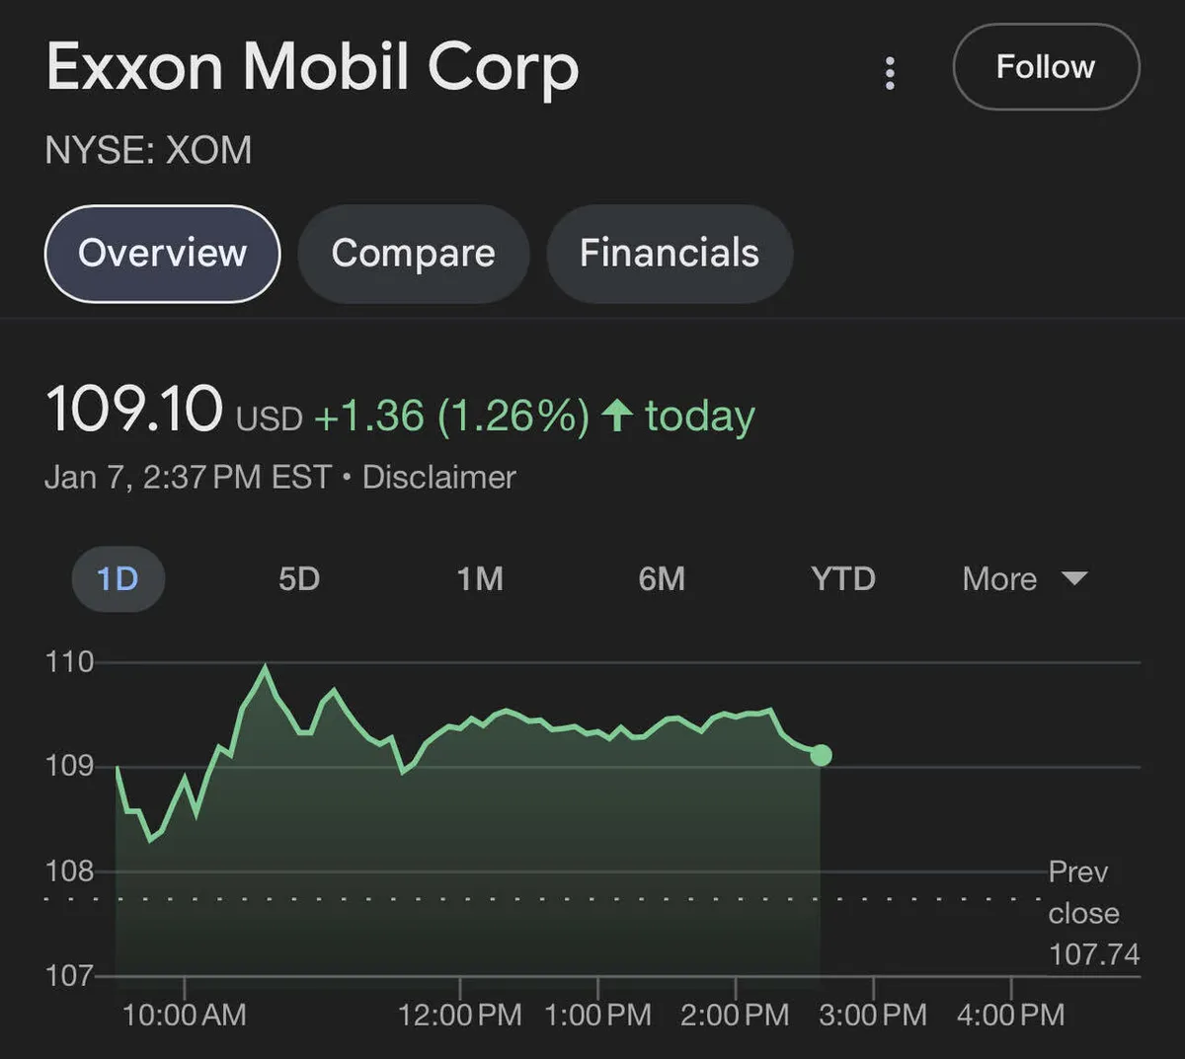The height and width of the screenshot is (1059, 1185).
Task: Open the Disclaimer link
Action: coord(438,478)
